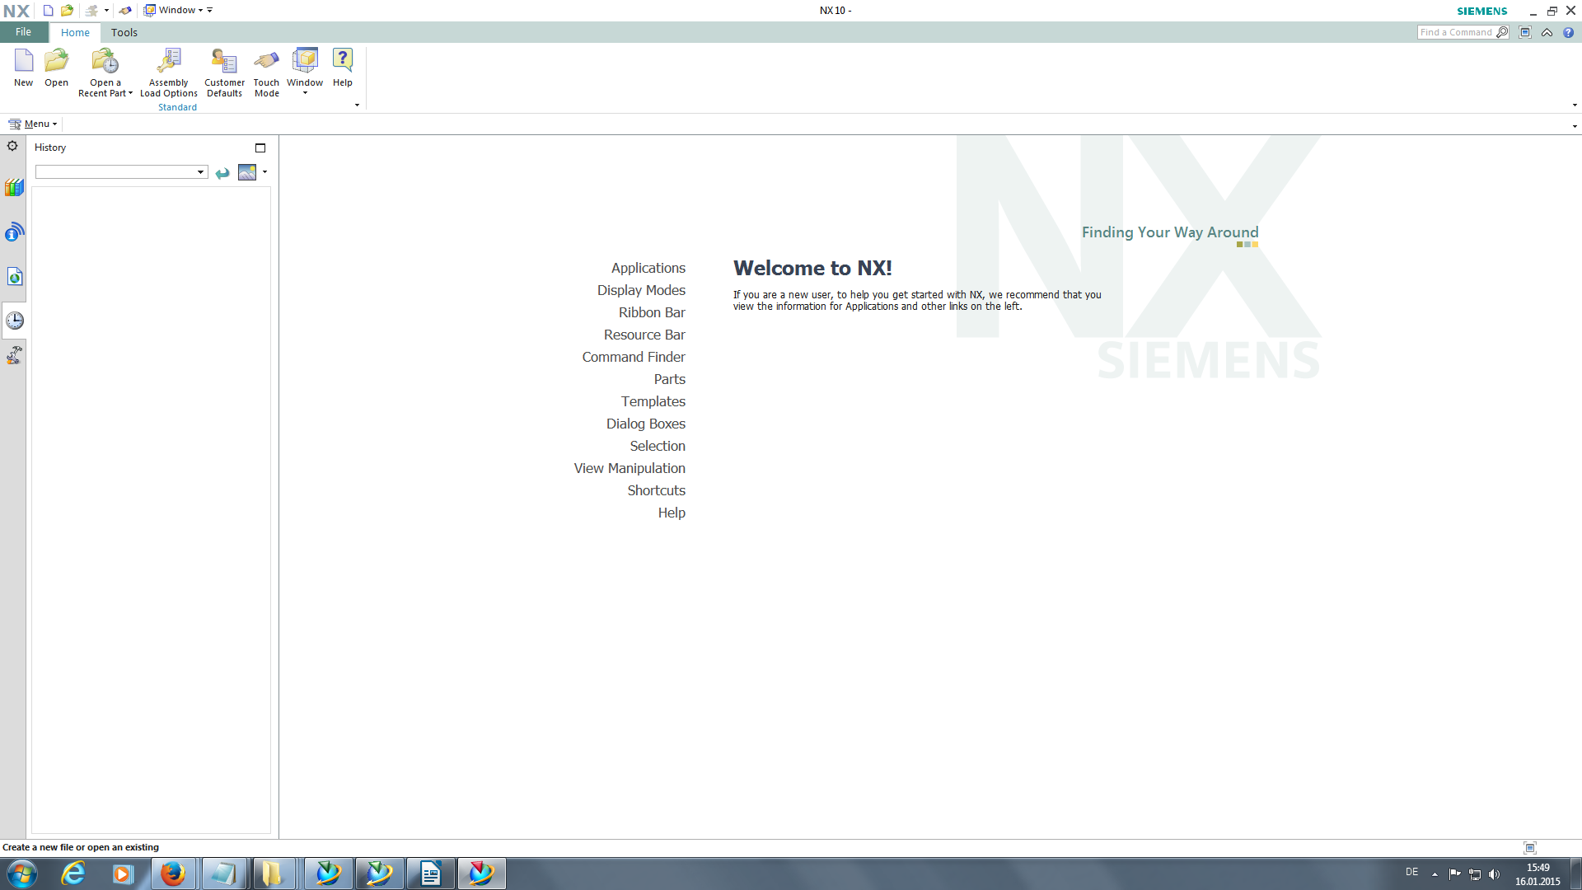
Task: Open the History filter combo box
Action: click(x=121, y=172)
